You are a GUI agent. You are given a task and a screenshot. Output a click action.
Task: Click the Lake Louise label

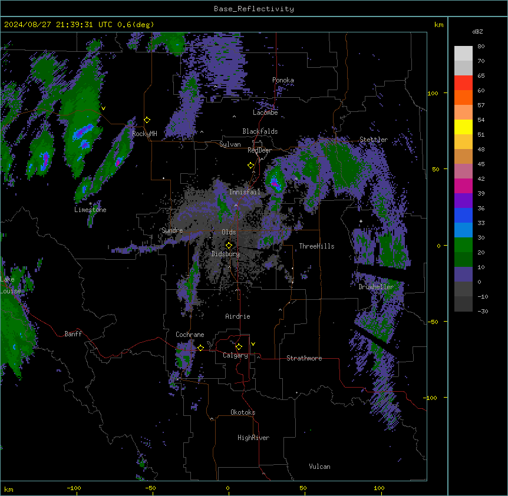(x=11, y=285)
